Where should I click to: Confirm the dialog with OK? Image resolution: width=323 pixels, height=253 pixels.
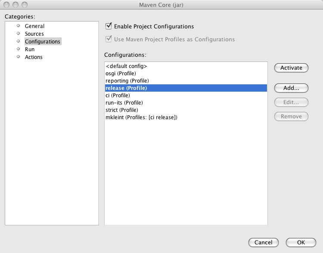pos(301,242)
